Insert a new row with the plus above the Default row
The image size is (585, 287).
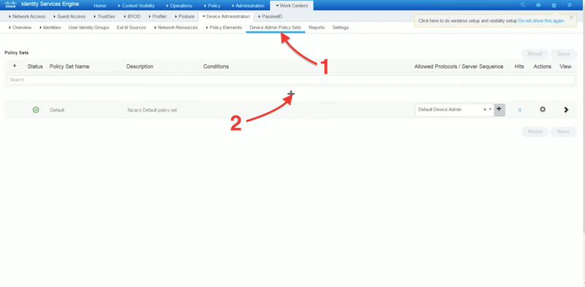[x=291, y=93]
